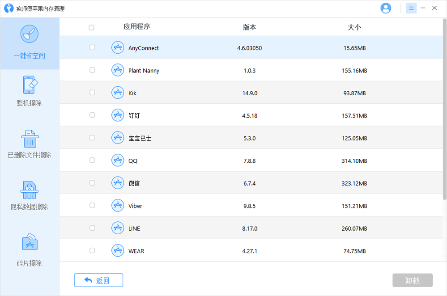Click version value 4.6.03050
This screenshot has width=447, height=296.
tap(250, 48)
